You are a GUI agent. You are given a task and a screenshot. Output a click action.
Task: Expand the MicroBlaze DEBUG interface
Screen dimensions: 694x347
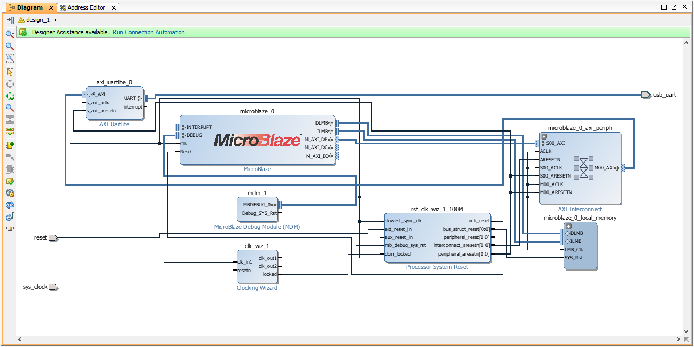tap(183, 135)
